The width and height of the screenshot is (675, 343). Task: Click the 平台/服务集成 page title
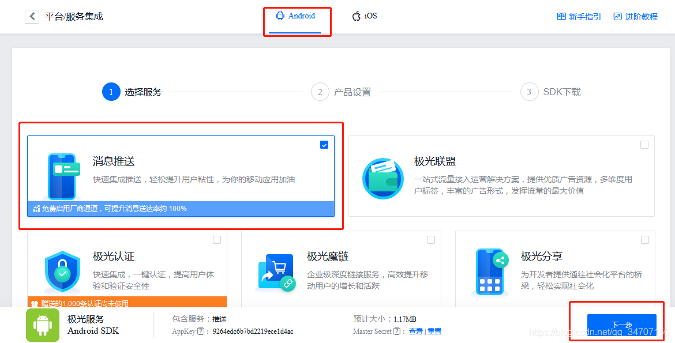pyautogui.click(x=74, y=17)
